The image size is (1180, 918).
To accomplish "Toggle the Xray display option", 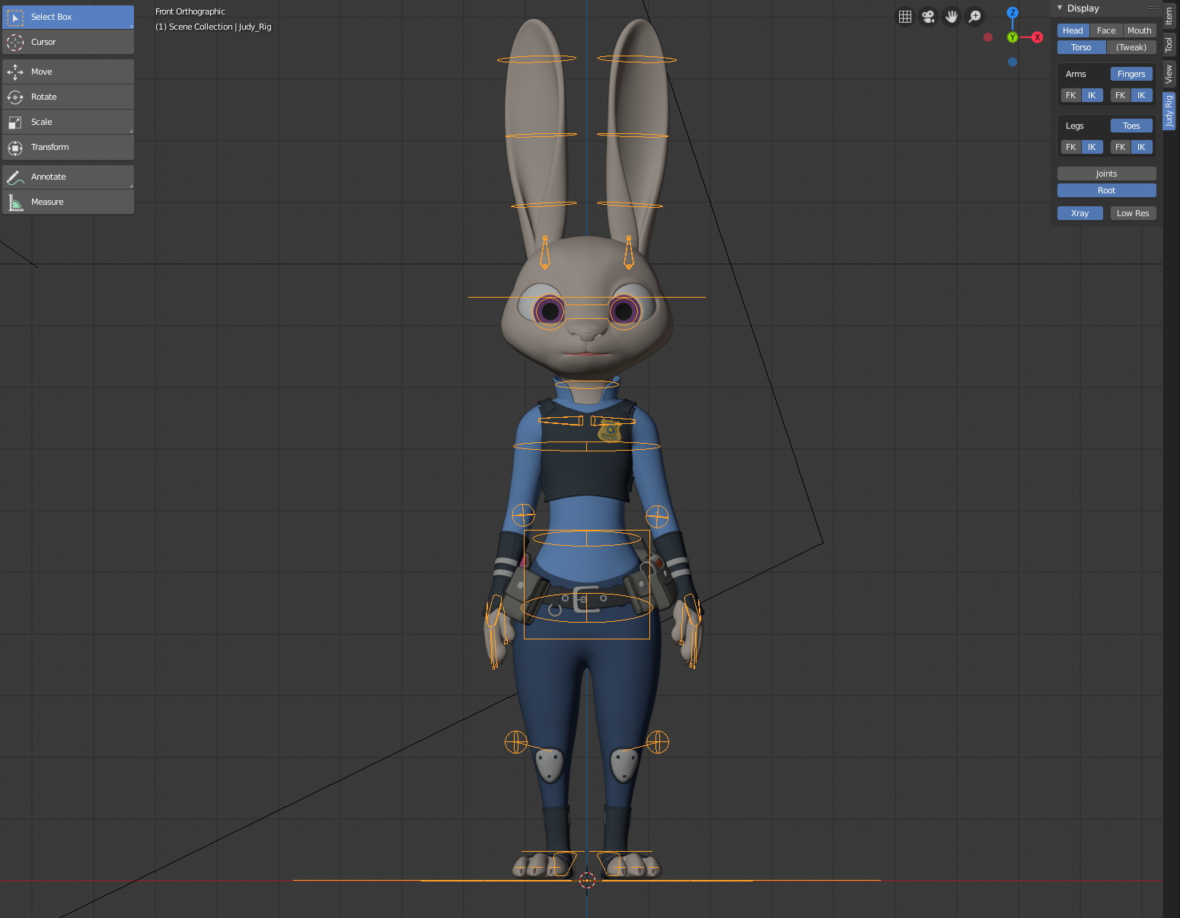I will (1080, 213).
